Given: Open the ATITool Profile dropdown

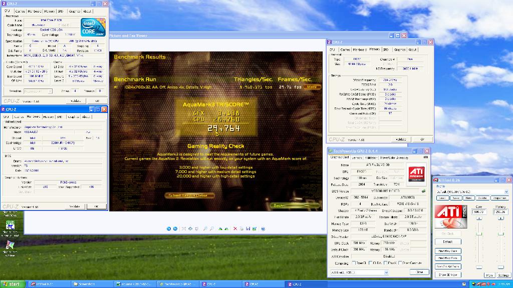Looking at the screenshot, I should pyautogui.click(x=506, y=191).
